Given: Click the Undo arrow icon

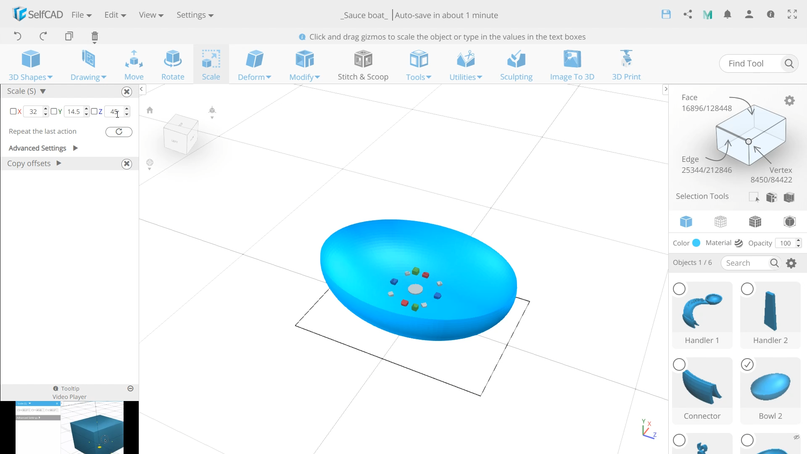Looking at the screenshot, I should click(x=17, y=36).
